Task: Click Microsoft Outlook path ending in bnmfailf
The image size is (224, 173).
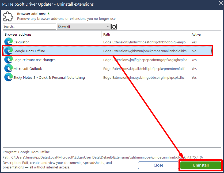Action: click(144, 69)
